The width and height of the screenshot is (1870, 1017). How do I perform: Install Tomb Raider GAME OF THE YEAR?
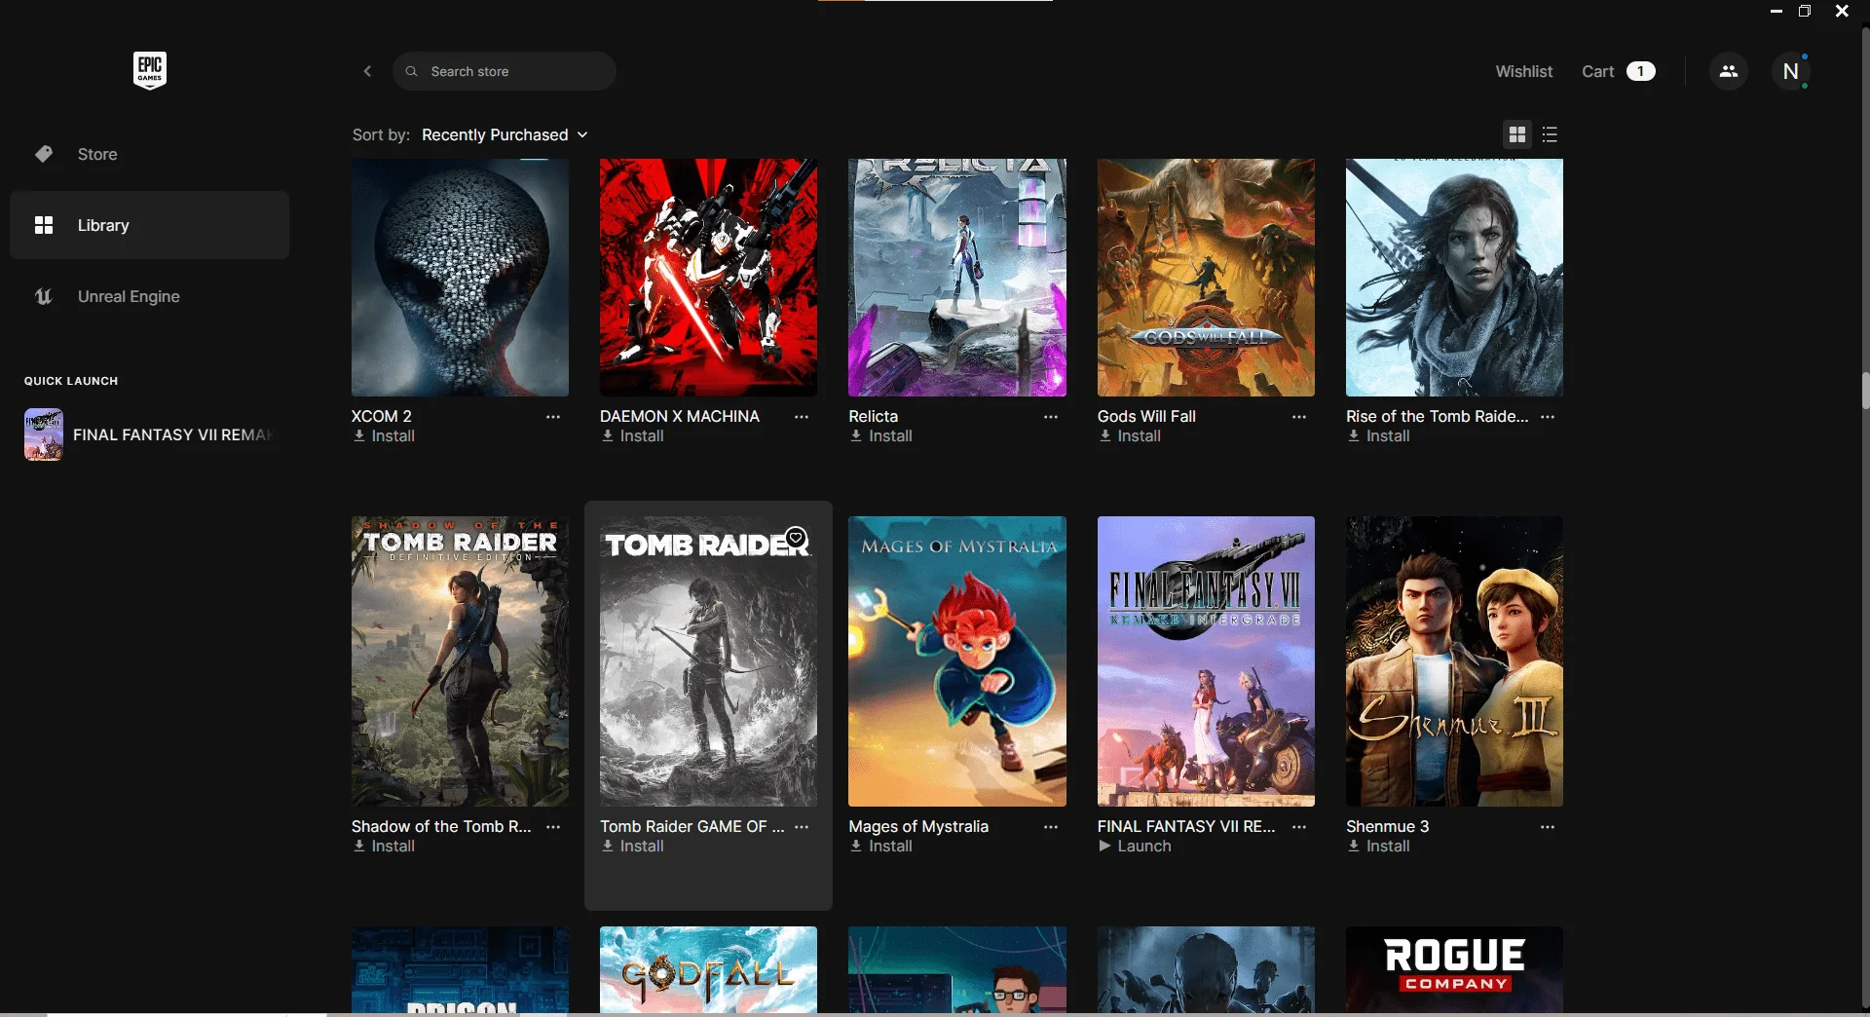point(632,847)
